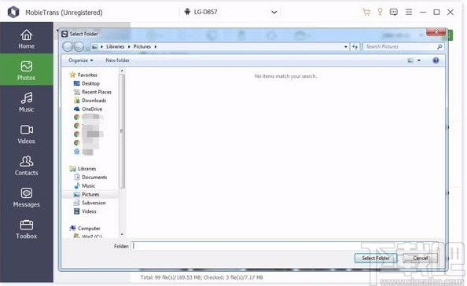Image resolution: width=467 pixels, height=286 pixels.
Task: Click the search magnifier icon
Action: coord(439,46)
